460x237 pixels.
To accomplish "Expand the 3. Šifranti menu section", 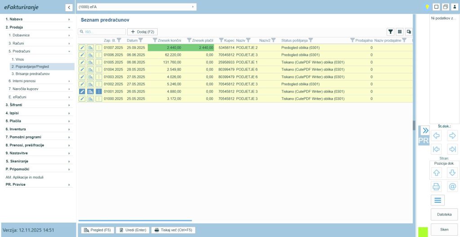I will tap(37, 105).
